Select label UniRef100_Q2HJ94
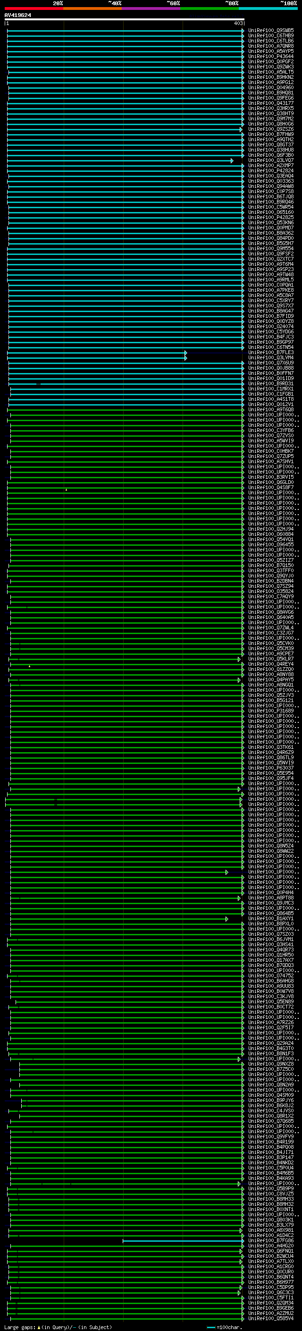302x1331 pixels. pos(271,529)
